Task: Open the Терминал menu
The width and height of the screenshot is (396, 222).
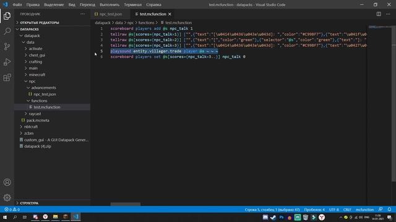Action: (132, 5)
